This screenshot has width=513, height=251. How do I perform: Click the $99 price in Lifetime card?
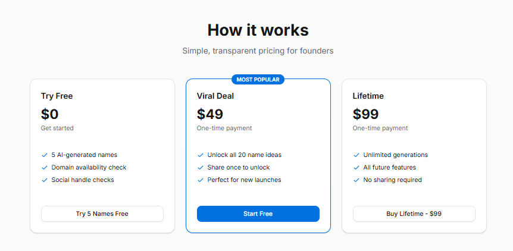click(x=365, y=114)
